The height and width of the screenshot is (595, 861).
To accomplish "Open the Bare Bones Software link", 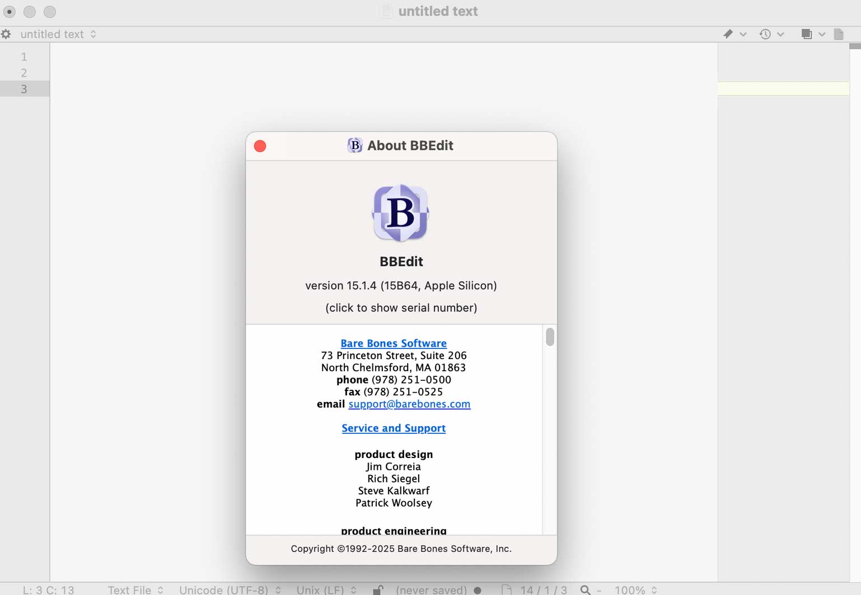I will coord(394,343).
